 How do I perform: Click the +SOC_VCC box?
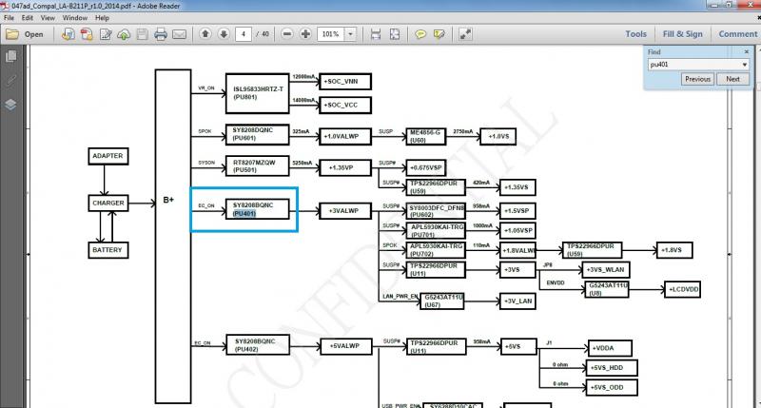point(345,105)
